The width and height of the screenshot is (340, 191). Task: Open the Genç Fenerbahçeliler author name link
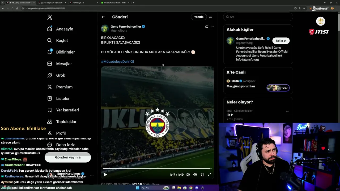pos(126,27)
